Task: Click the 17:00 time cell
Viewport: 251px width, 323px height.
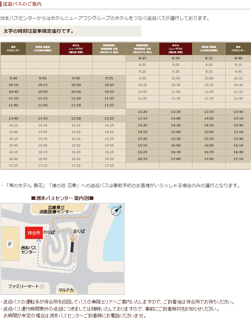Action: (x=176, y=159)
